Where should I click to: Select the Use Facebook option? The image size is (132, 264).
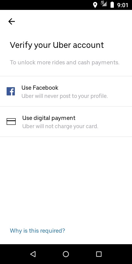66,91
